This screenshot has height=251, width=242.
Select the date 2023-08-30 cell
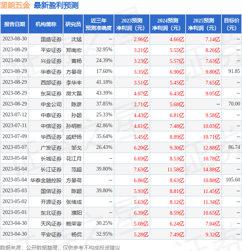pos(15,39)
